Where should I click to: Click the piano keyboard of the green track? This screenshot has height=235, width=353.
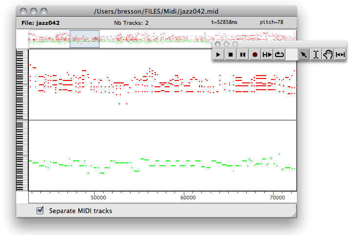(x=22, y=156)
